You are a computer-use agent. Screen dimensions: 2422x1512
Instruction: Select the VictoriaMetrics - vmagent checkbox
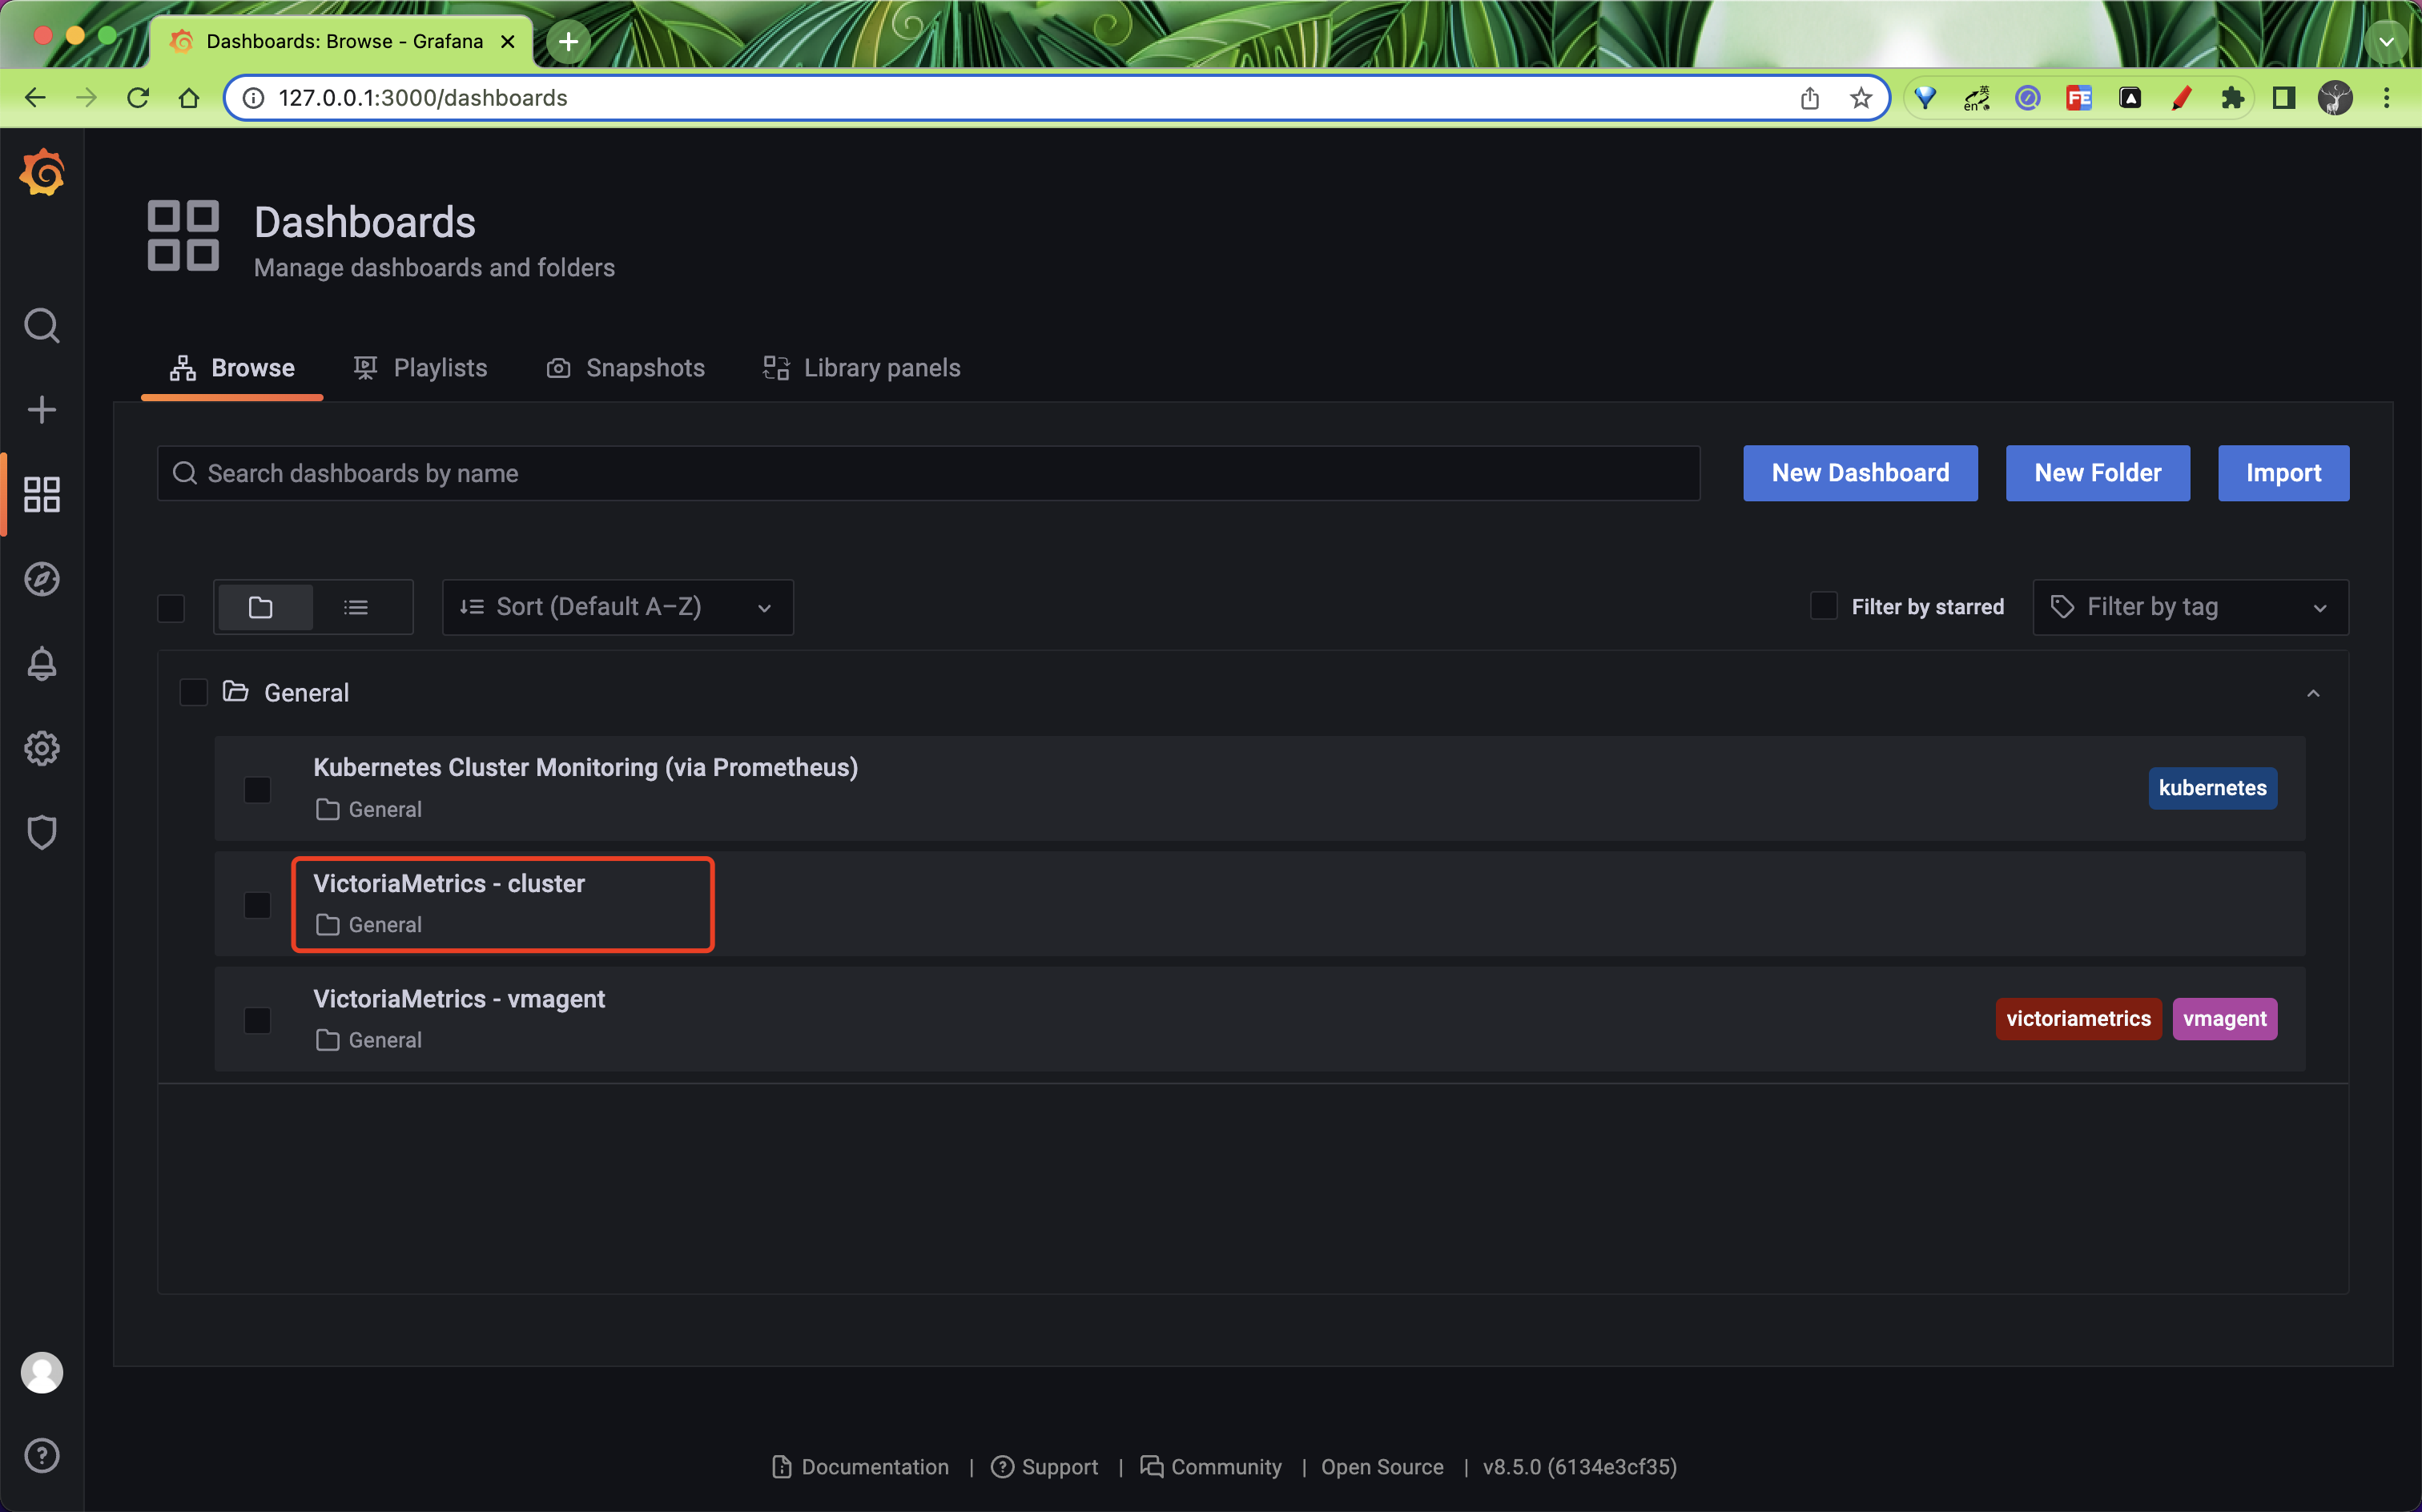pyautogui.click(x=257, y=1020)
